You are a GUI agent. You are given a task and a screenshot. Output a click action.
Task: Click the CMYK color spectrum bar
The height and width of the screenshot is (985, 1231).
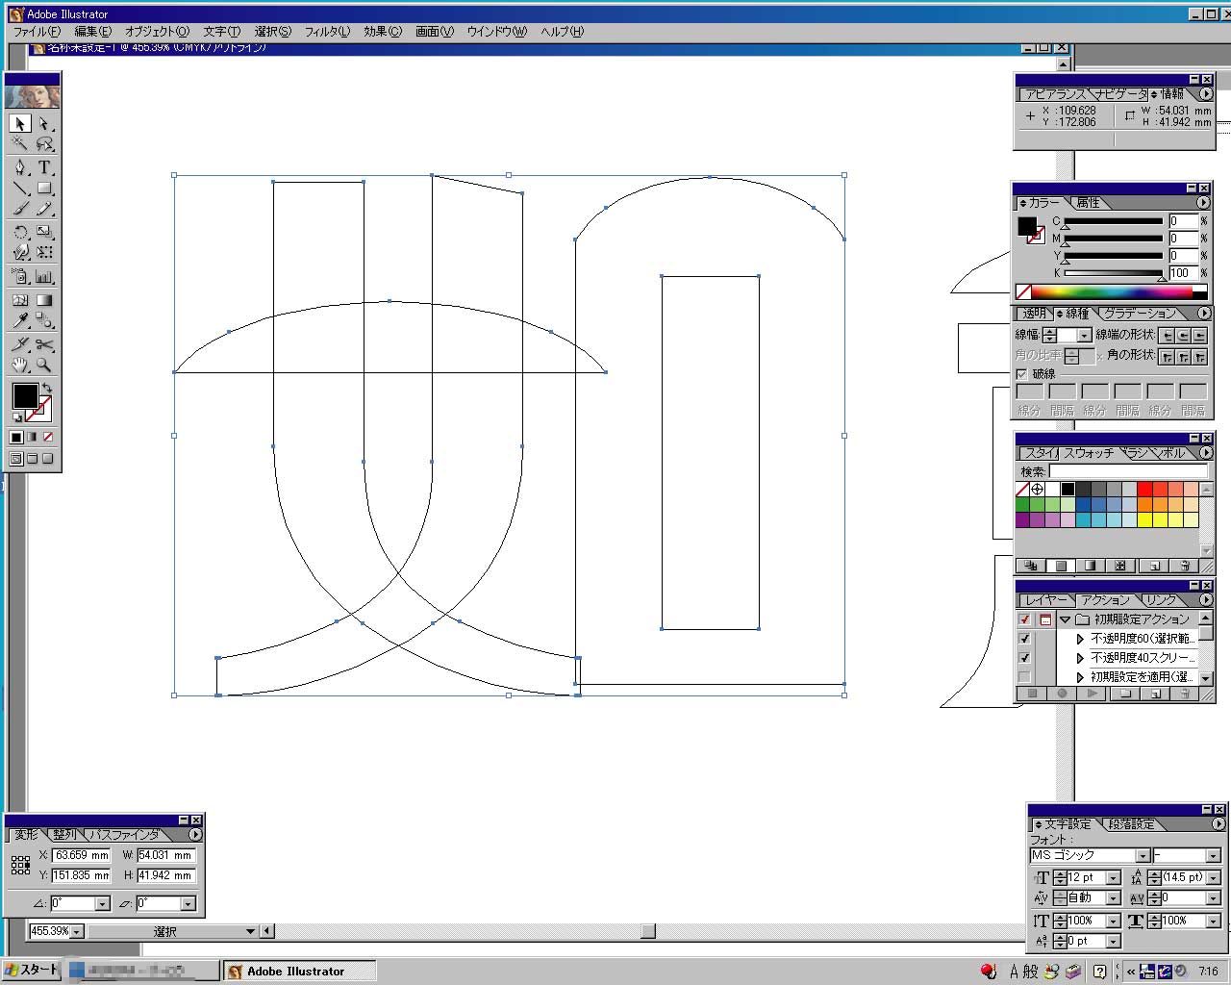coord(1112,291)
